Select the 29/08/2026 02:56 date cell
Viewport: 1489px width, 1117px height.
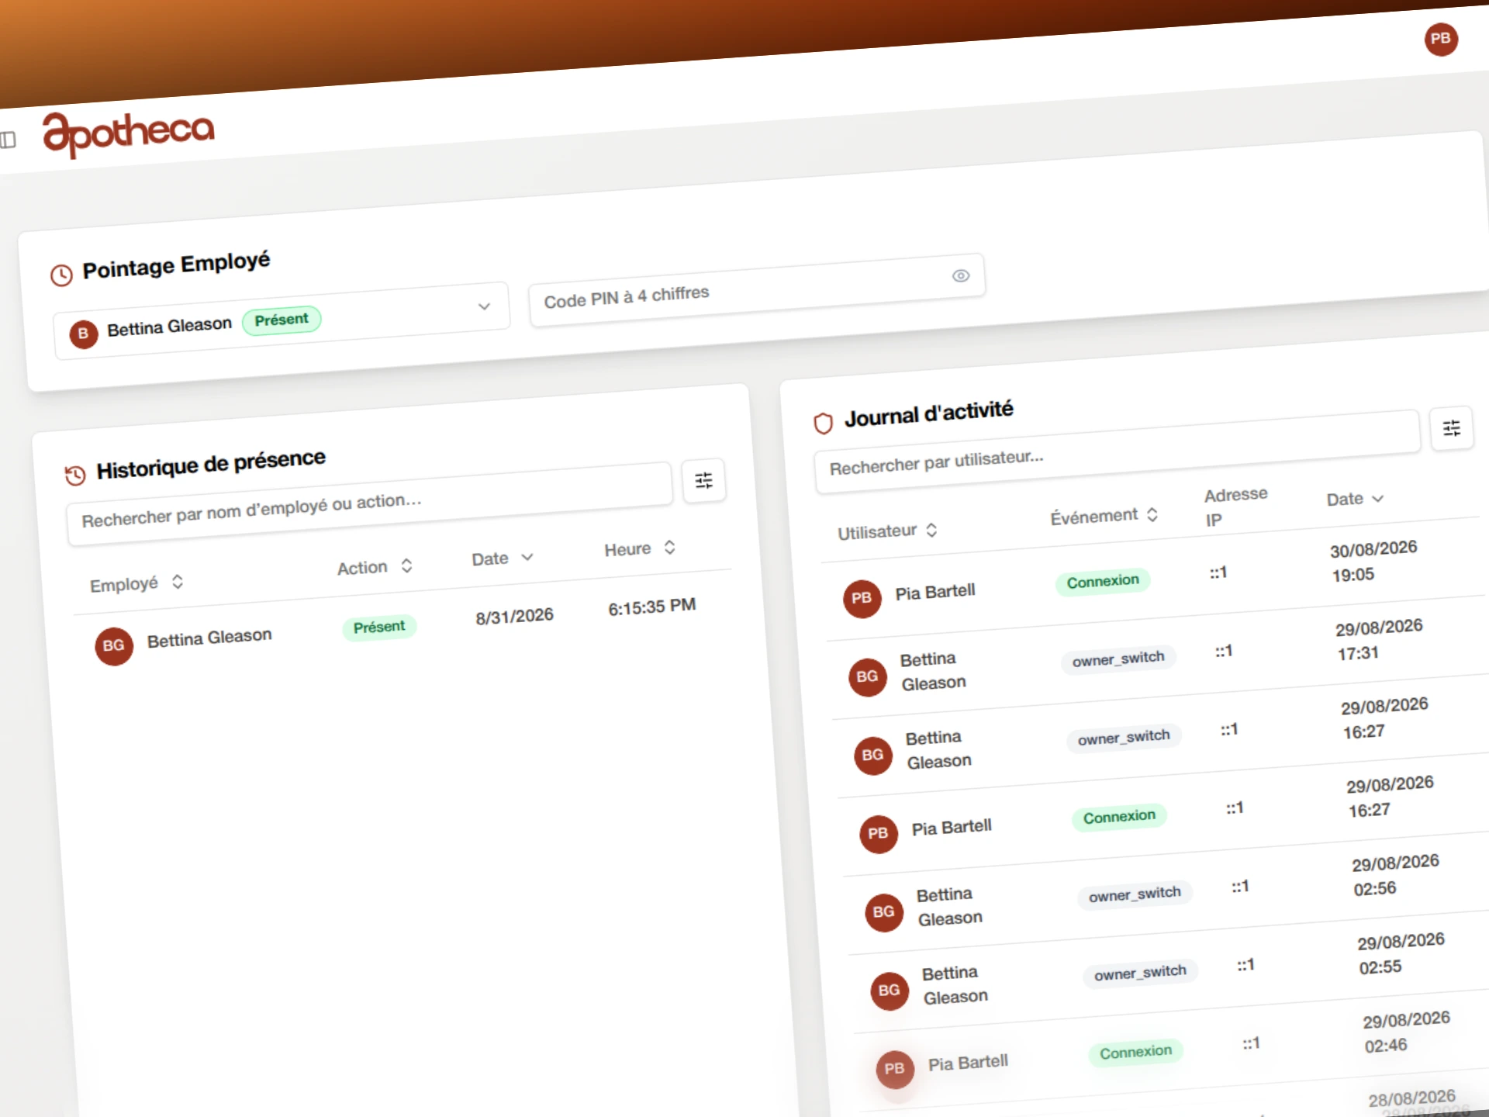point(1395,875)
